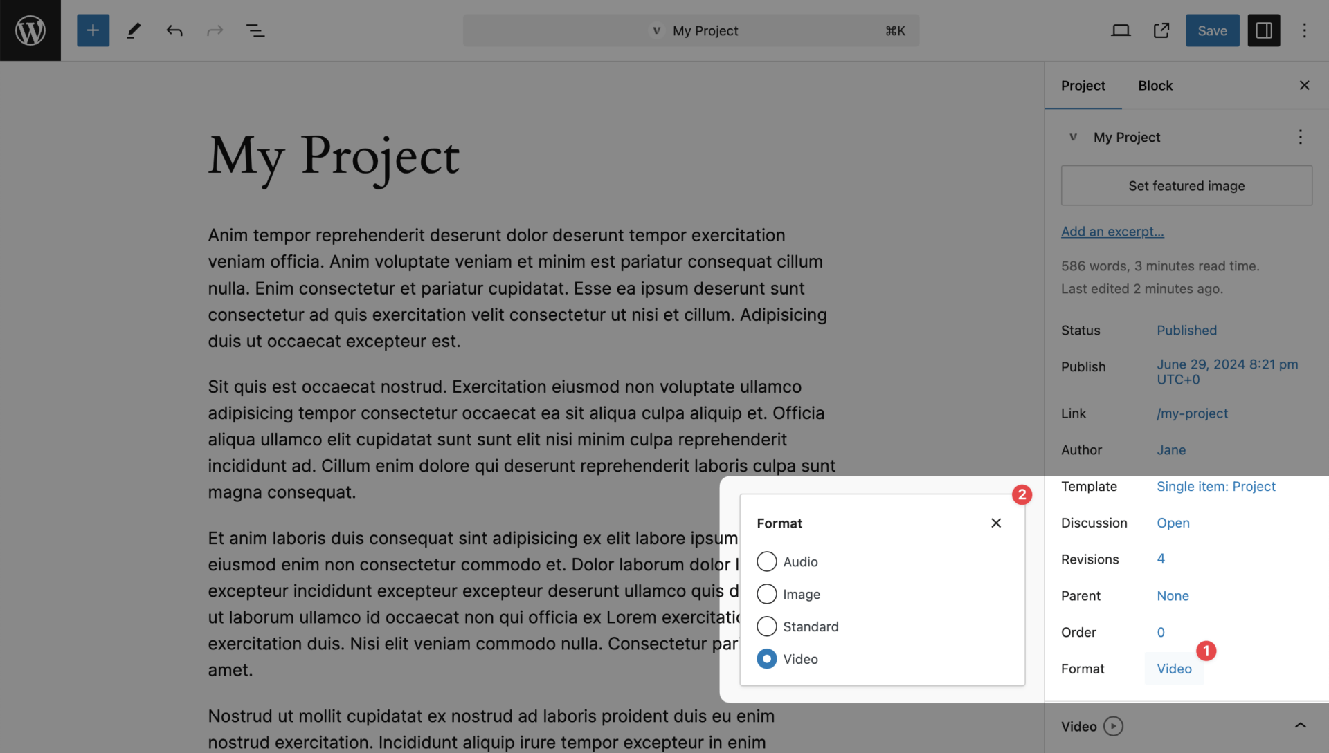The image size is (1329, 753).
Task: Click the Add an excerpt link
Action: point(1112,232)
